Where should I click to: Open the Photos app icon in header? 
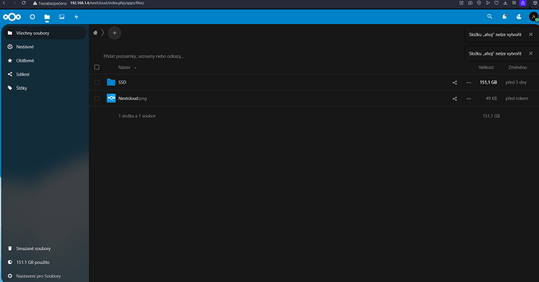point(62,16)
